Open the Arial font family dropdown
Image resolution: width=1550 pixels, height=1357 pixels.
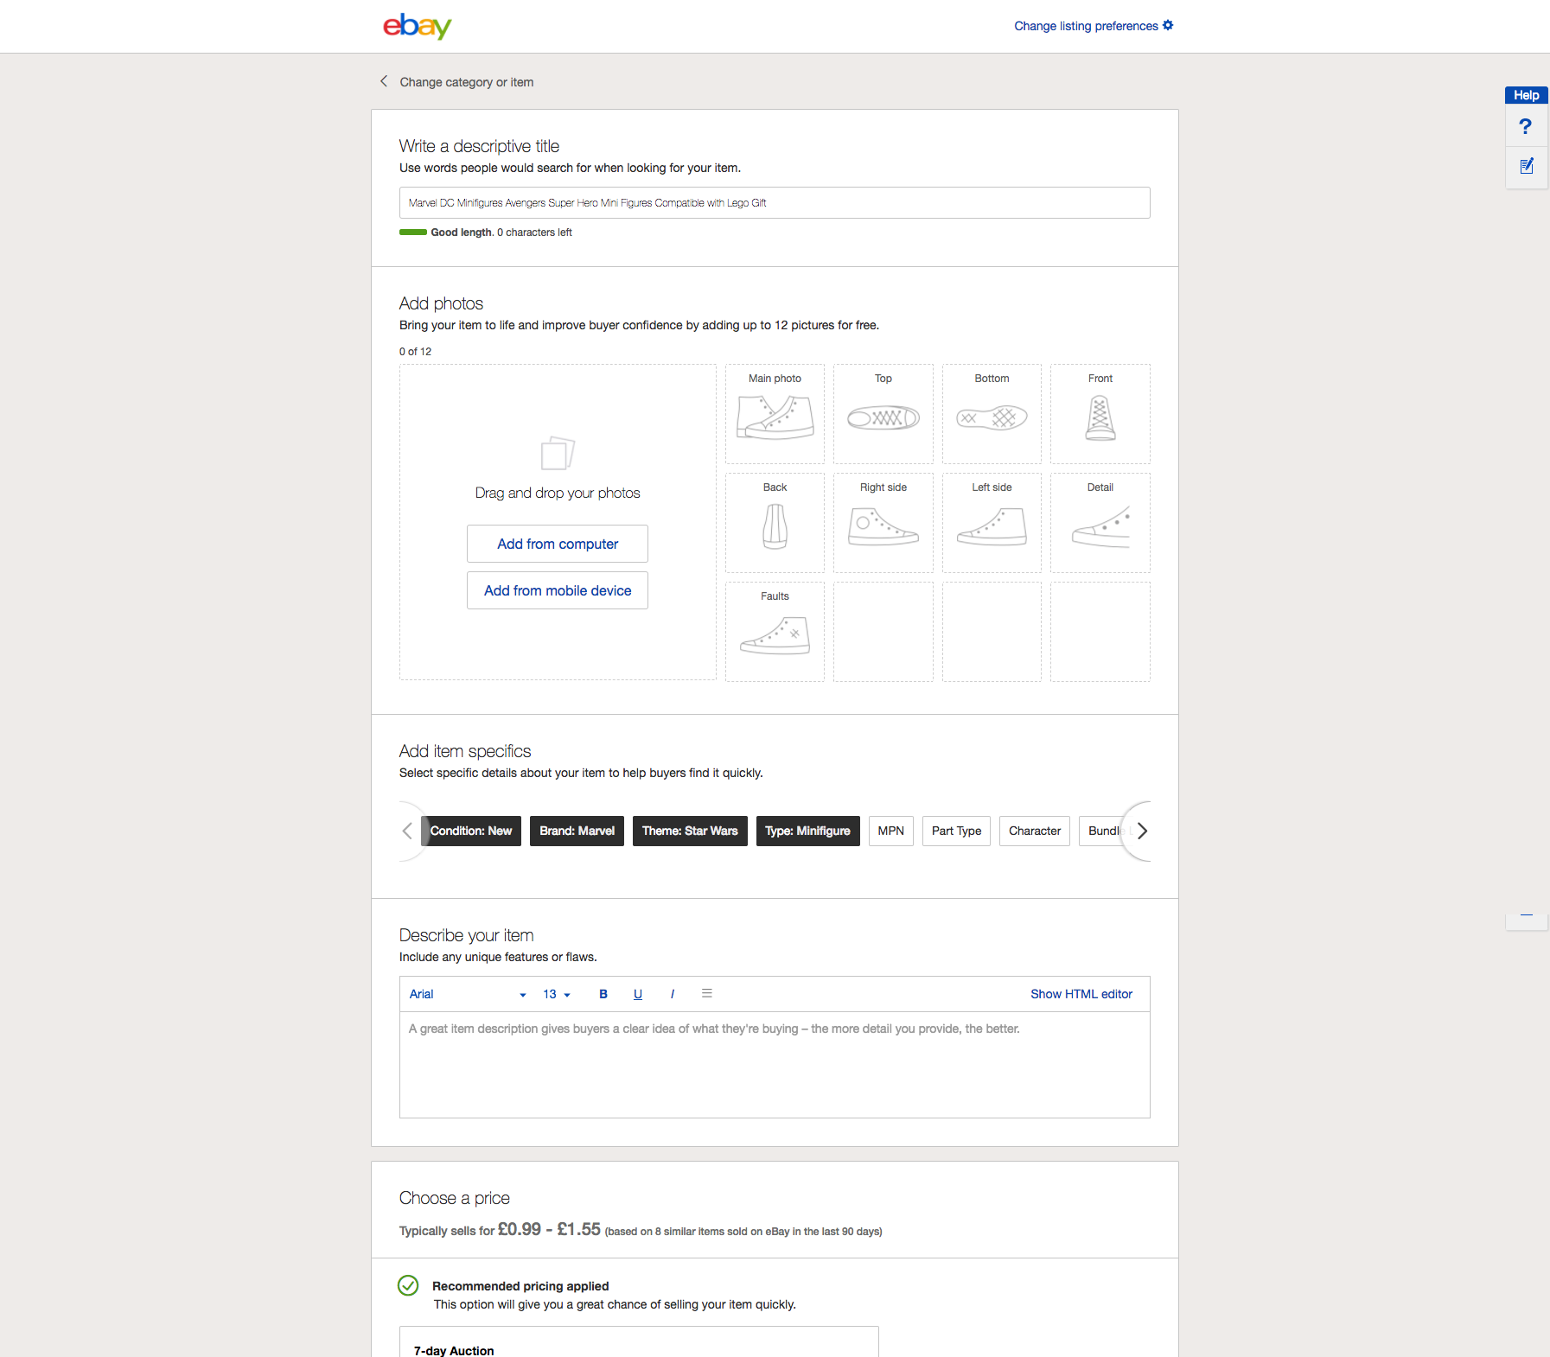coord(467,994)
